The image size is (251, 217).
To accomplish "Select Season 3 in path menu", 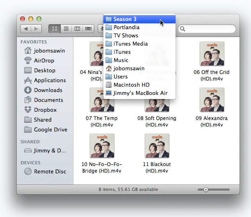I will (139, 19).
